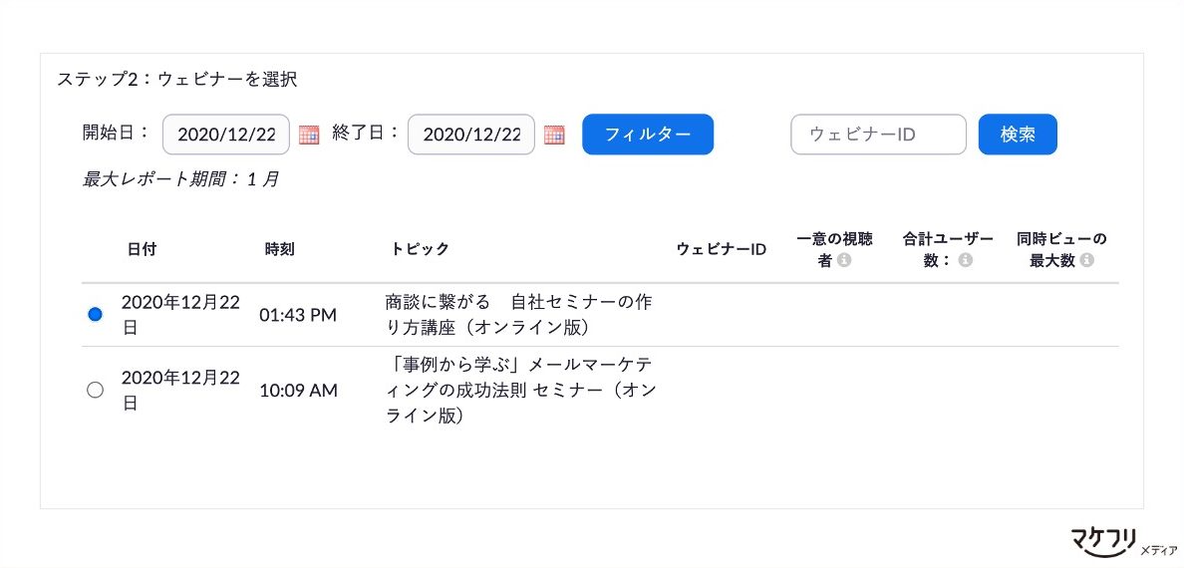Click the 開始日 date input field
This screenshot has height=568, width=1184.
coord(226,135)
